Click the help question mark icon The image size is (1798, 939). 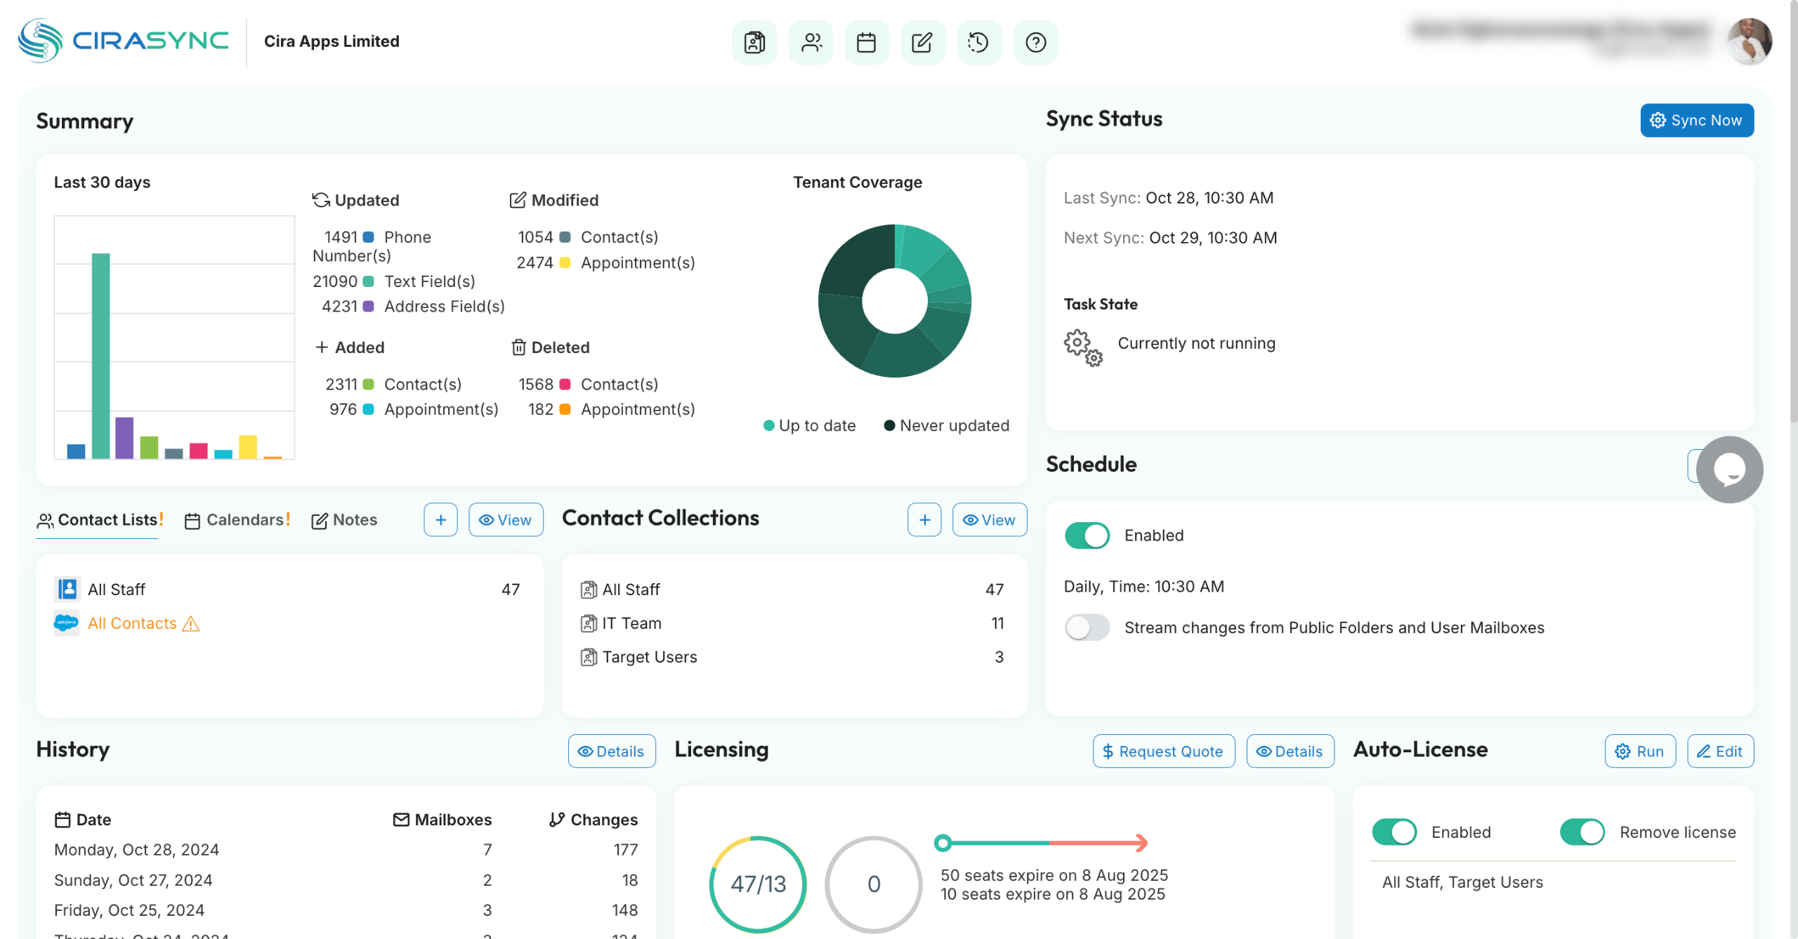[1035, 42]
